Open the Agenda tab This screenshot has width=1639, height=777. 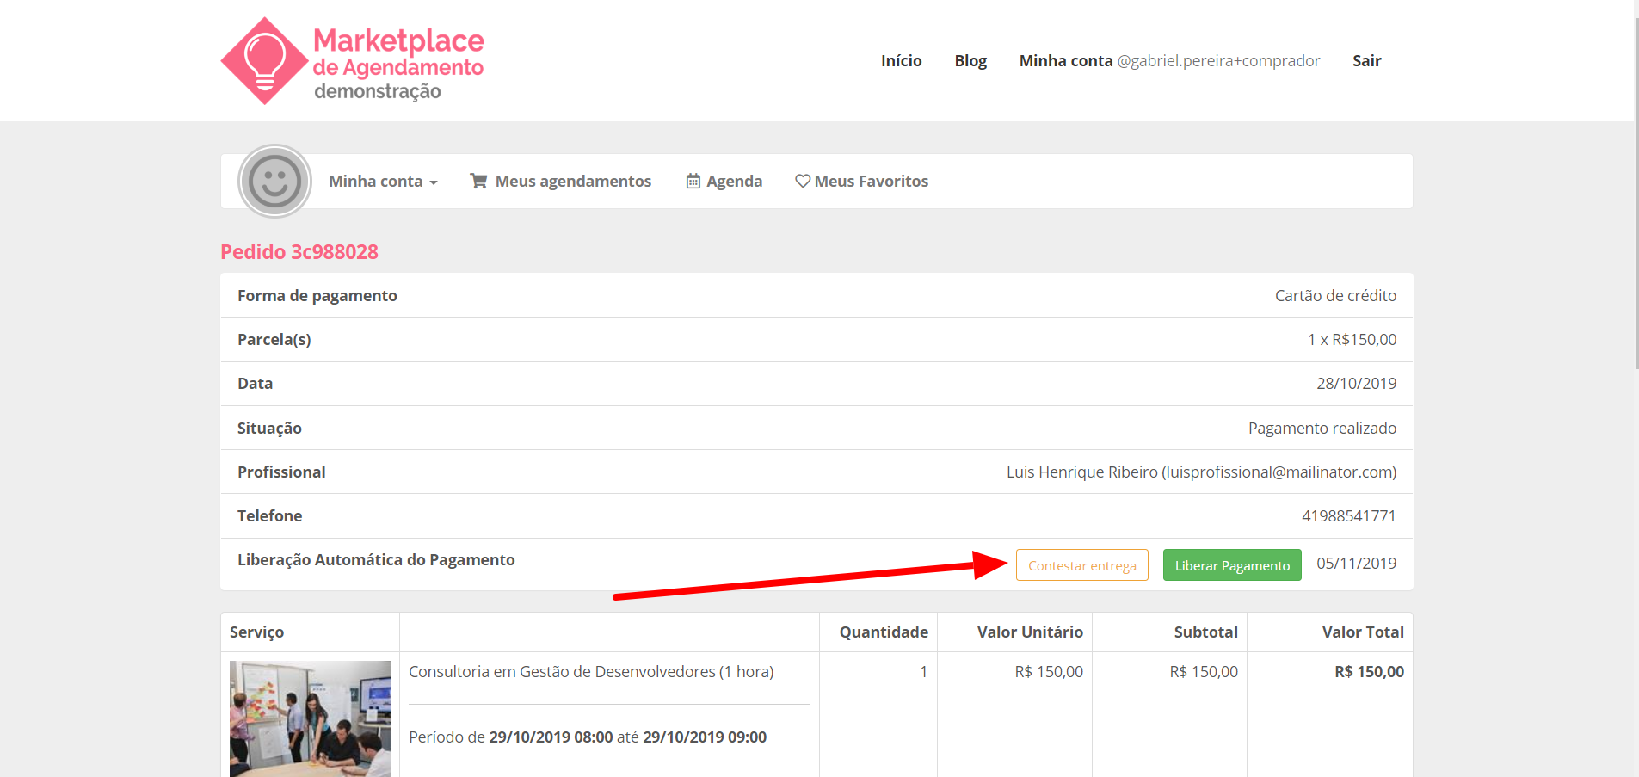tap(724, 182)
